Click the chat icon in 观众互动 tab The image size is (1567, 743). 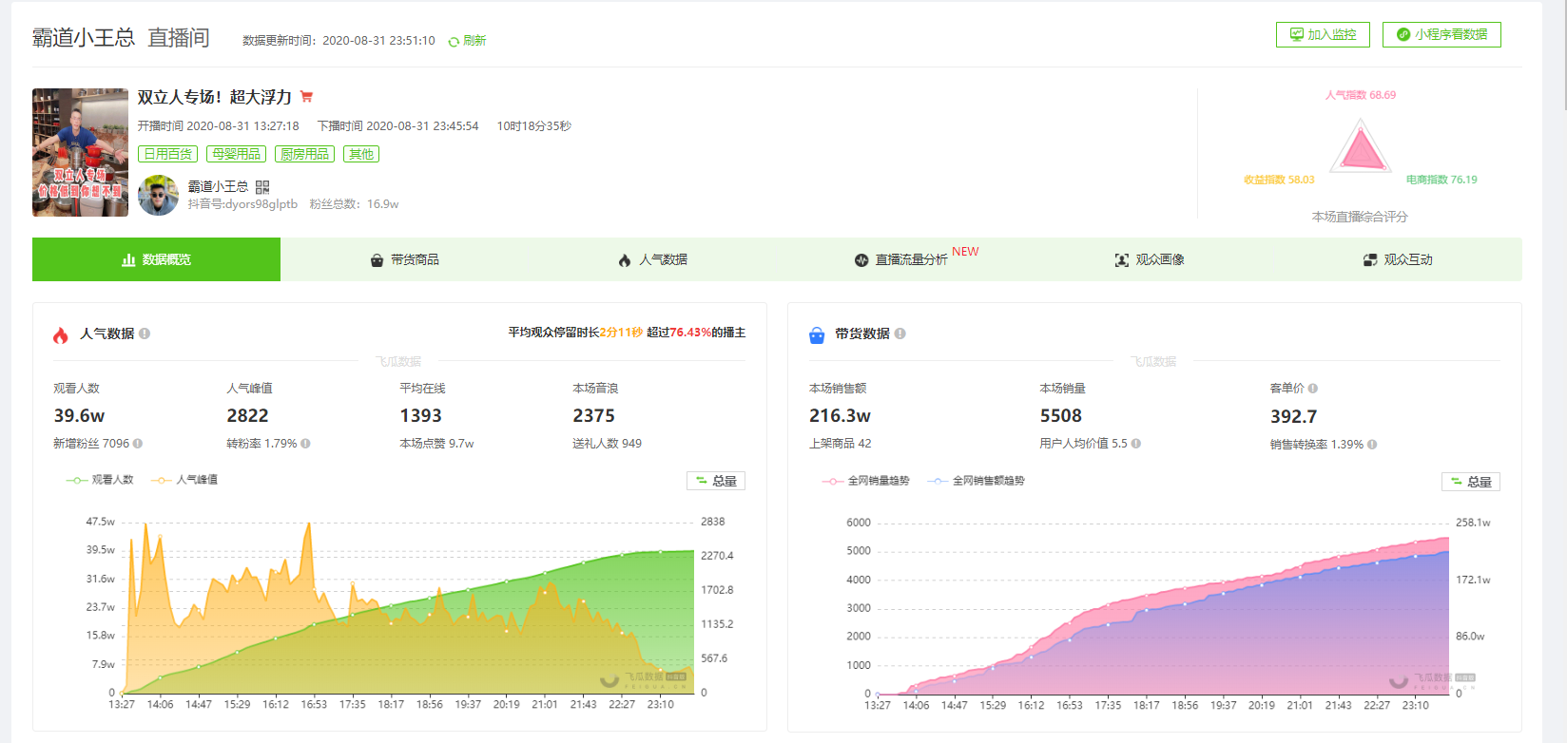point(1370,260)
